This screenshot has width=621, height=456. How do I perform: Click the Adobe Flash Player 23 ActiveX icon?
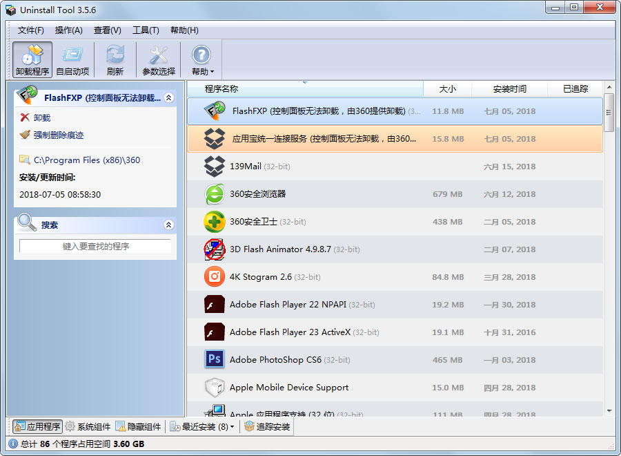tap(215, 332)
